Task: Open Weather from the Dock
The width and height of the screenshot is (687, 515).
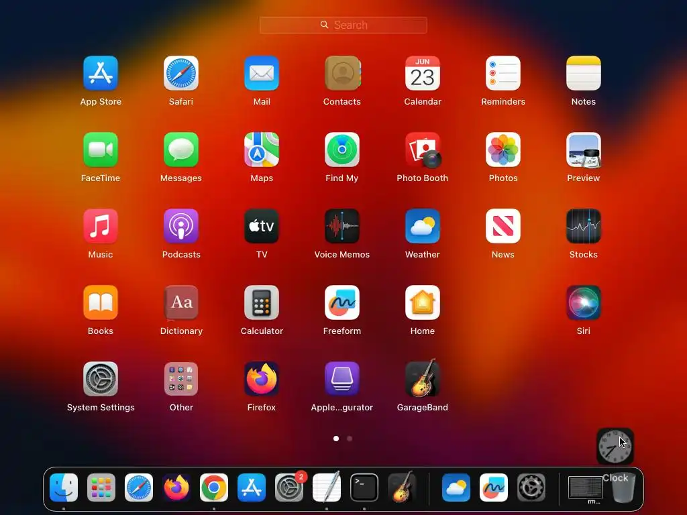Action: pyautogui.click(x=456, y=488)
